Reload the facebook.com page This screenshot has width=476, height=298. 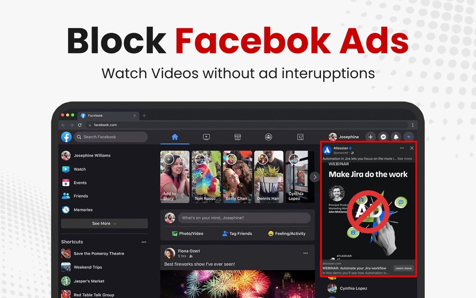pos(80,125)
